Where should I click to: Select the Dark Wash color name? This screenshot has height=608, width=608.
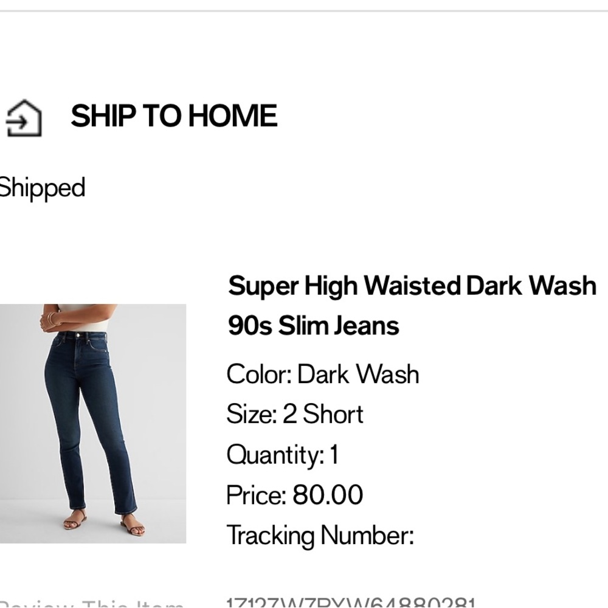(358, 374)
